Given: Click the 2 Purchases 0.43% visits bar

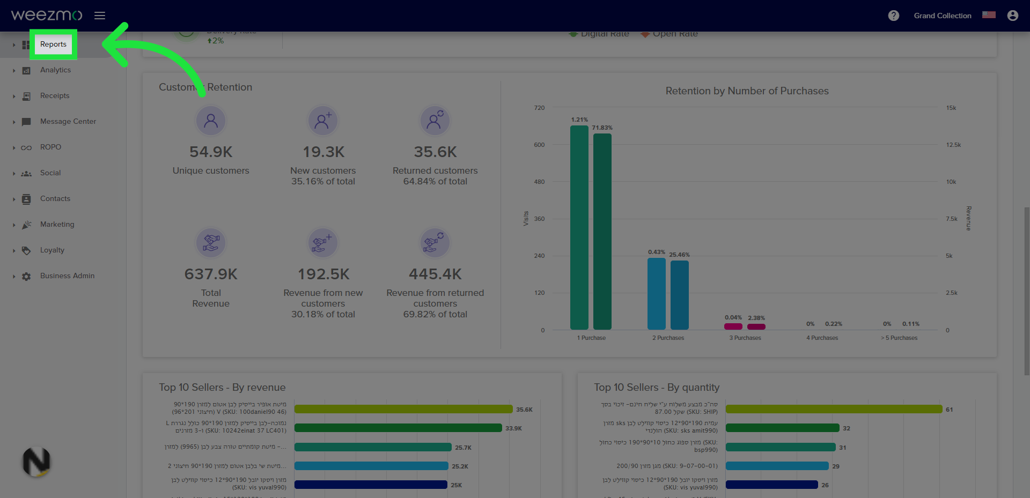Looking at the screenshot, I should pyautogui.click(x=657, y=294).
